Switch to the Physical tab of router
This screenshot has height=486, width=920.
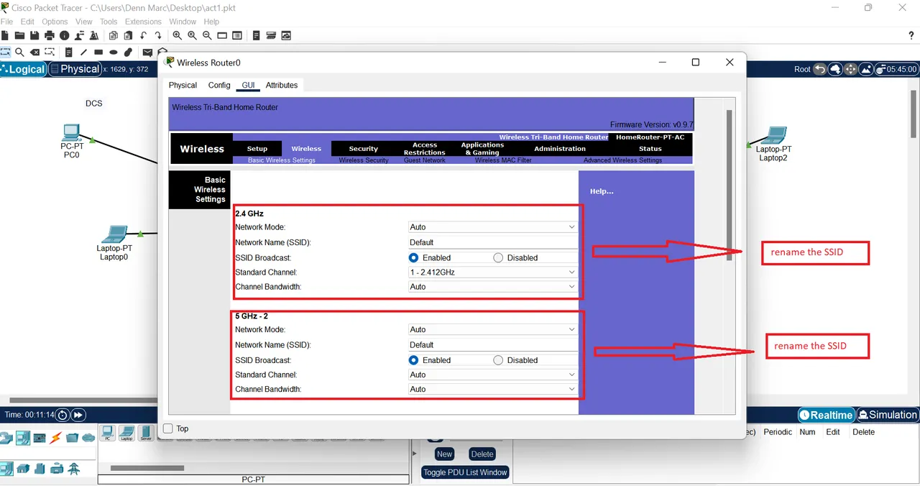pyautogui.click(x=183, y=85)
